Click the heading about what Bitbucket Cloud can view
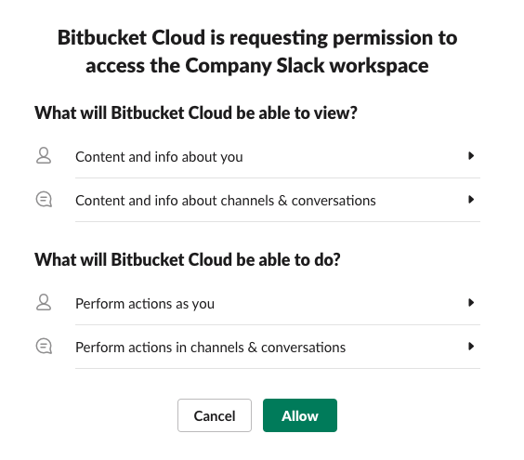Viewport: 524px width, 460px height. pyautogui.click(x=196, y=112)
